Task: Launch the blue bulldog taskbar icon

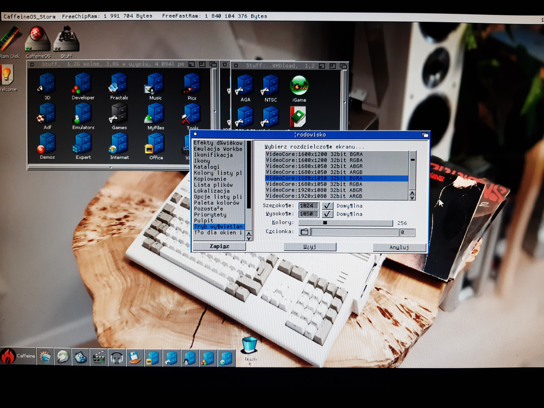Action: 81,357
